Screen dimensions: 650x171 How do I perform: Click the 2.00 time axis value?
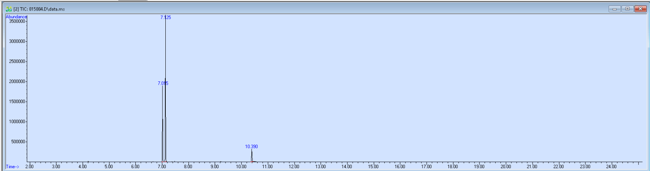(x=30, y=167)
